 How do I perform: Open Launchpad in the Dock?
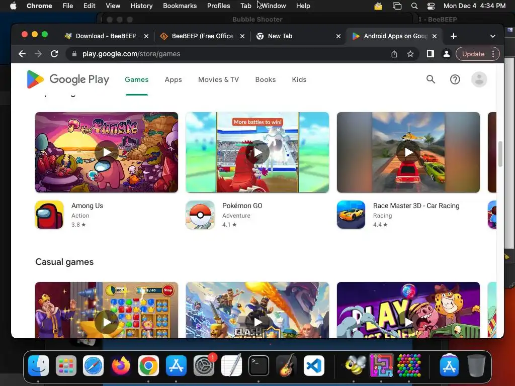click(x=66, y=365)
